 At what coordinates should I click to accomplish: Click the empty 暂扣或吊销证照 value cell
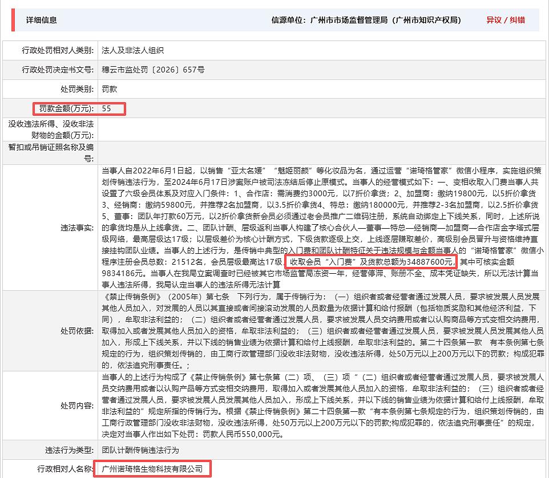coord(322,153)
